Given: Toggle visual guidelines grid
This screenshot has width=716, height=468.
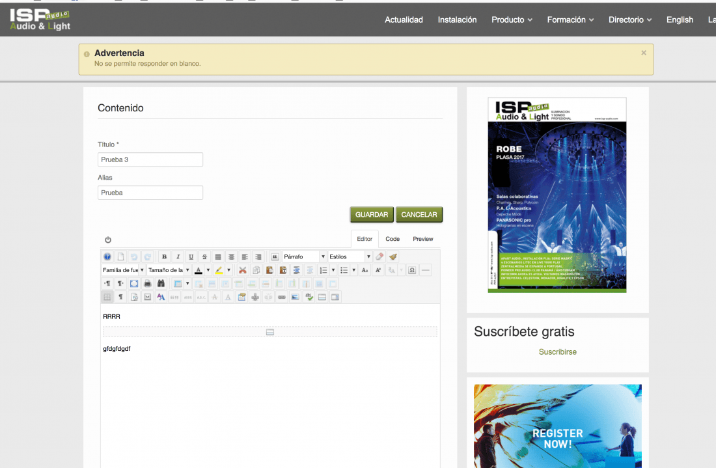Looking at the screenshot, I should pyautogui.click(x=107, y=297).
